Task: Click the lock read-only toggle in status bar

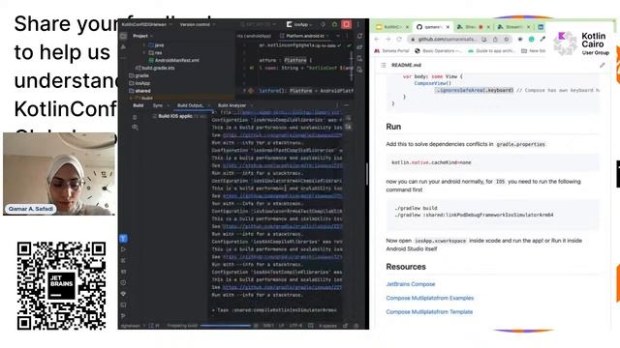Action: point(346,326)
